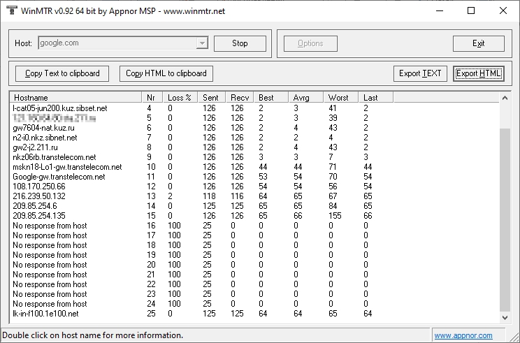Click Worst value 71 in hop 10

tap(333, 167)
